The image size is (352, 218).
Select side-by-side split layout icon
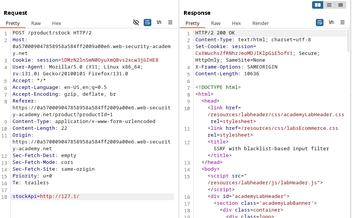coord(318,5)
